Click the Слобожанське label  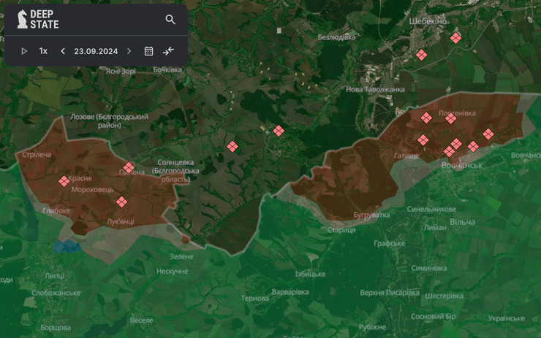(56, 293)
